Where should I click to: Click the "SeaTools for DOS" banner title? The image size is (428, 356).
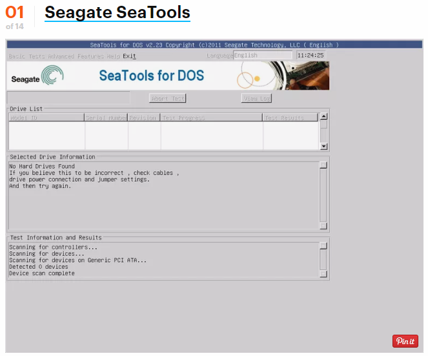[152, 76]
